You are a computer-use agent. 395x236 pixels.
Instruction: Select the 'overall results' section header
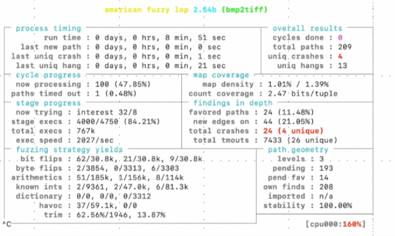coord(307,28)
